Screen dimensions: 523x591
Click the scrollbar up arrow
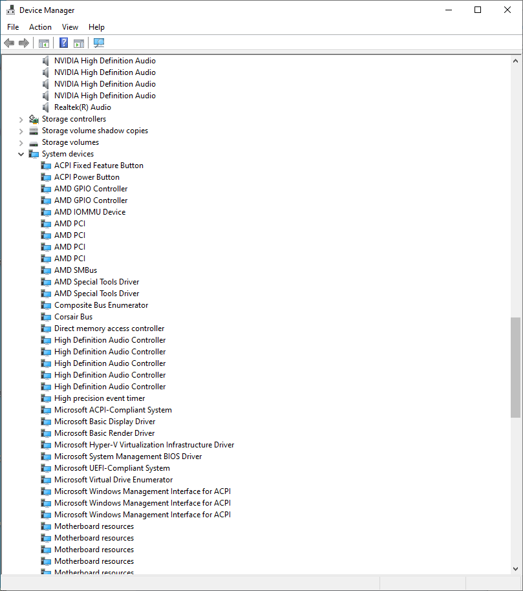[x=515, y=61]
